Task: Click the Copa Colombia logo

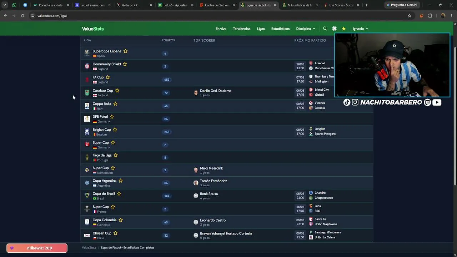Action: click(87, 222)
